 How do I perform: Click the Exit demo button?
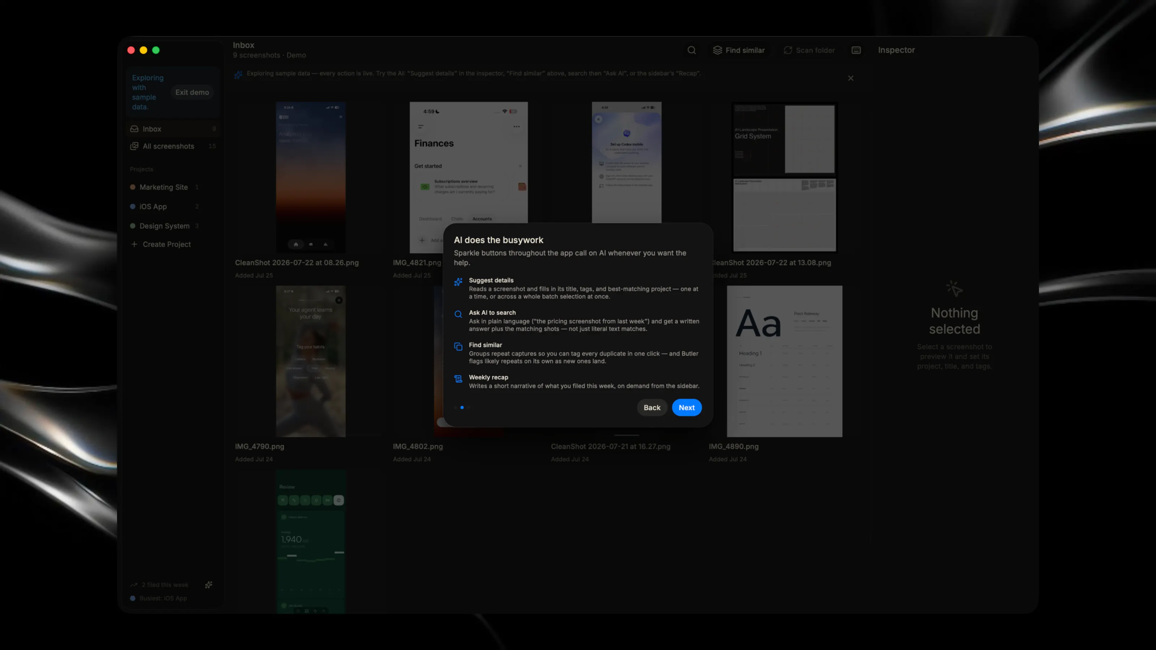(192, 92)
